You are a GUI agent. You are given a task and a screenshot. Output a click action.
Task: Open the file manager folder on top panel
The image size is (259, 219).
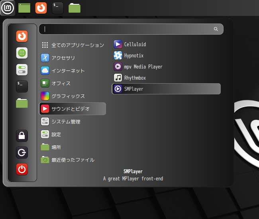75,8
